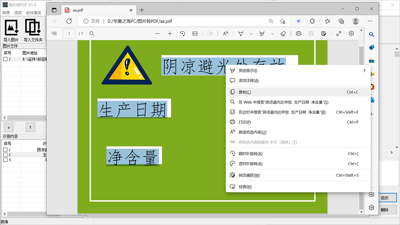Screen dimensions: 400x225
Task: Open the highlight tool dropdown arrow
Action: pos(251,33)
